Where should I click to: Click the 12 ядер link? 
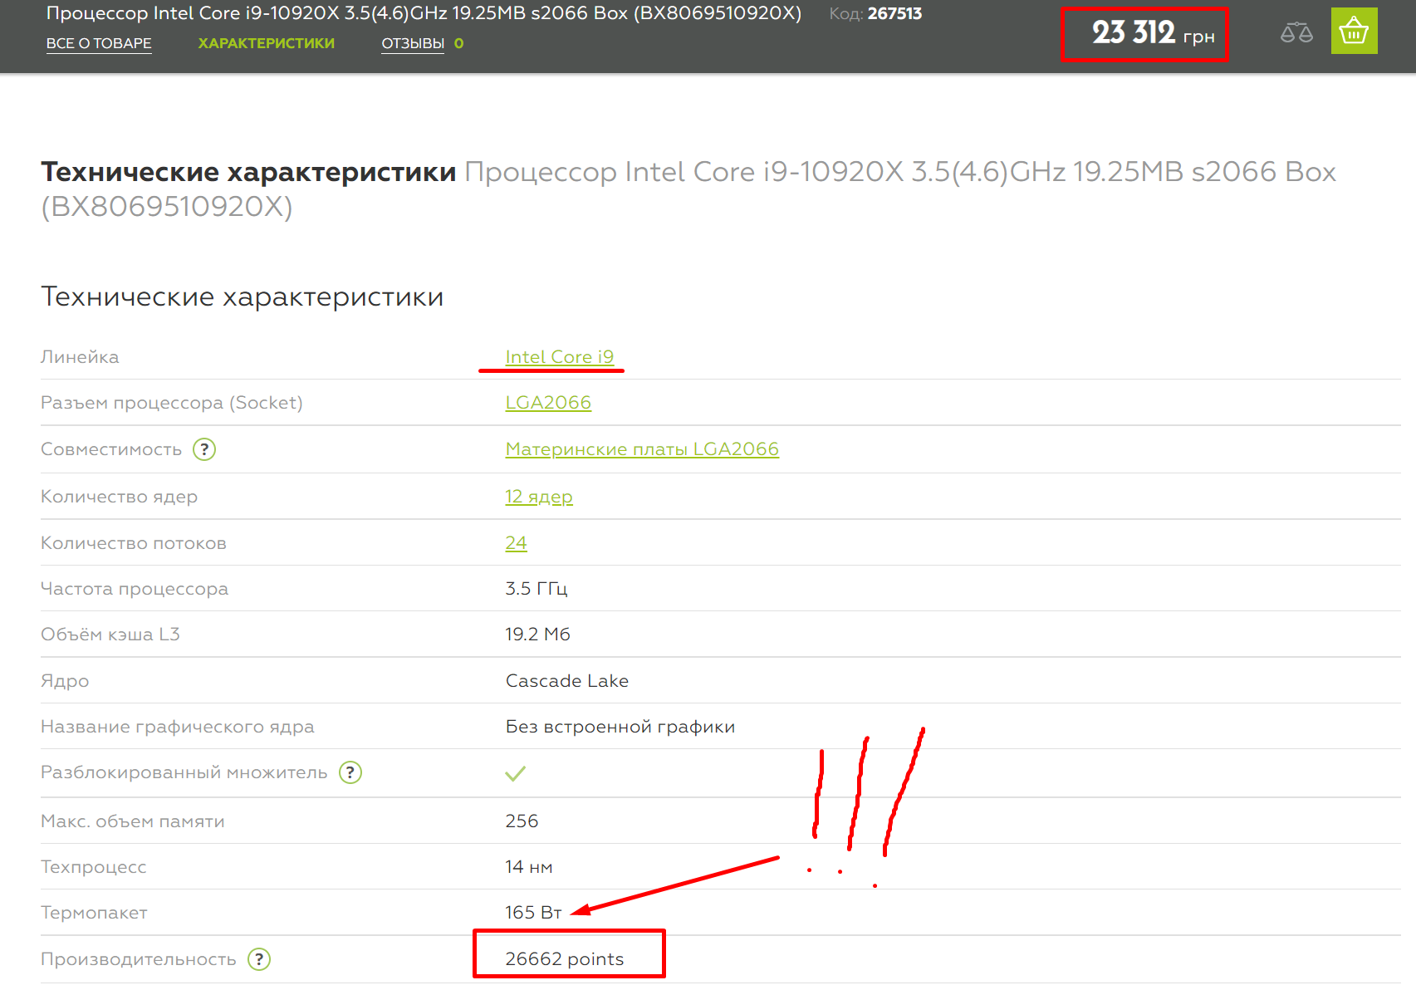pos(539,497)
